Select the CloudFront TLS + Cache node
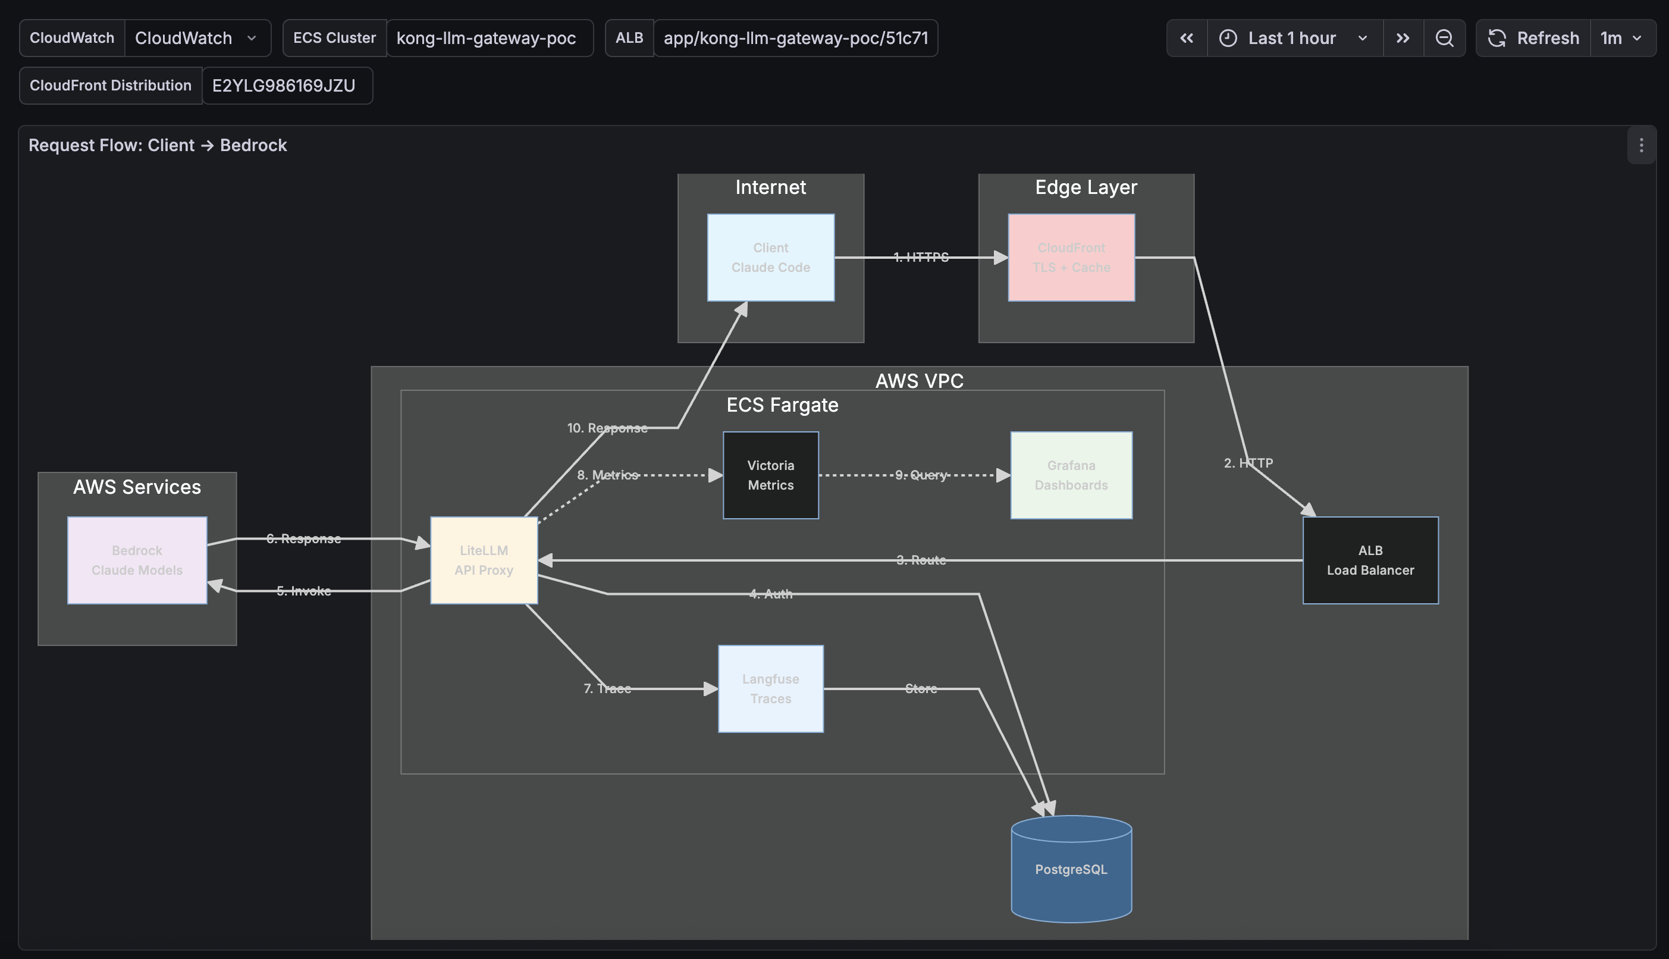 click(1071, 258)
